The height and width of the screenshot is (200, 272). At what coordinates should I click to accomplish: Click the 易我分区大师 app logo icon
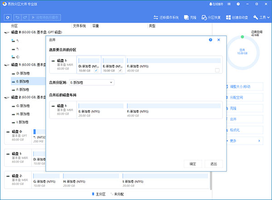coord(5,4)
